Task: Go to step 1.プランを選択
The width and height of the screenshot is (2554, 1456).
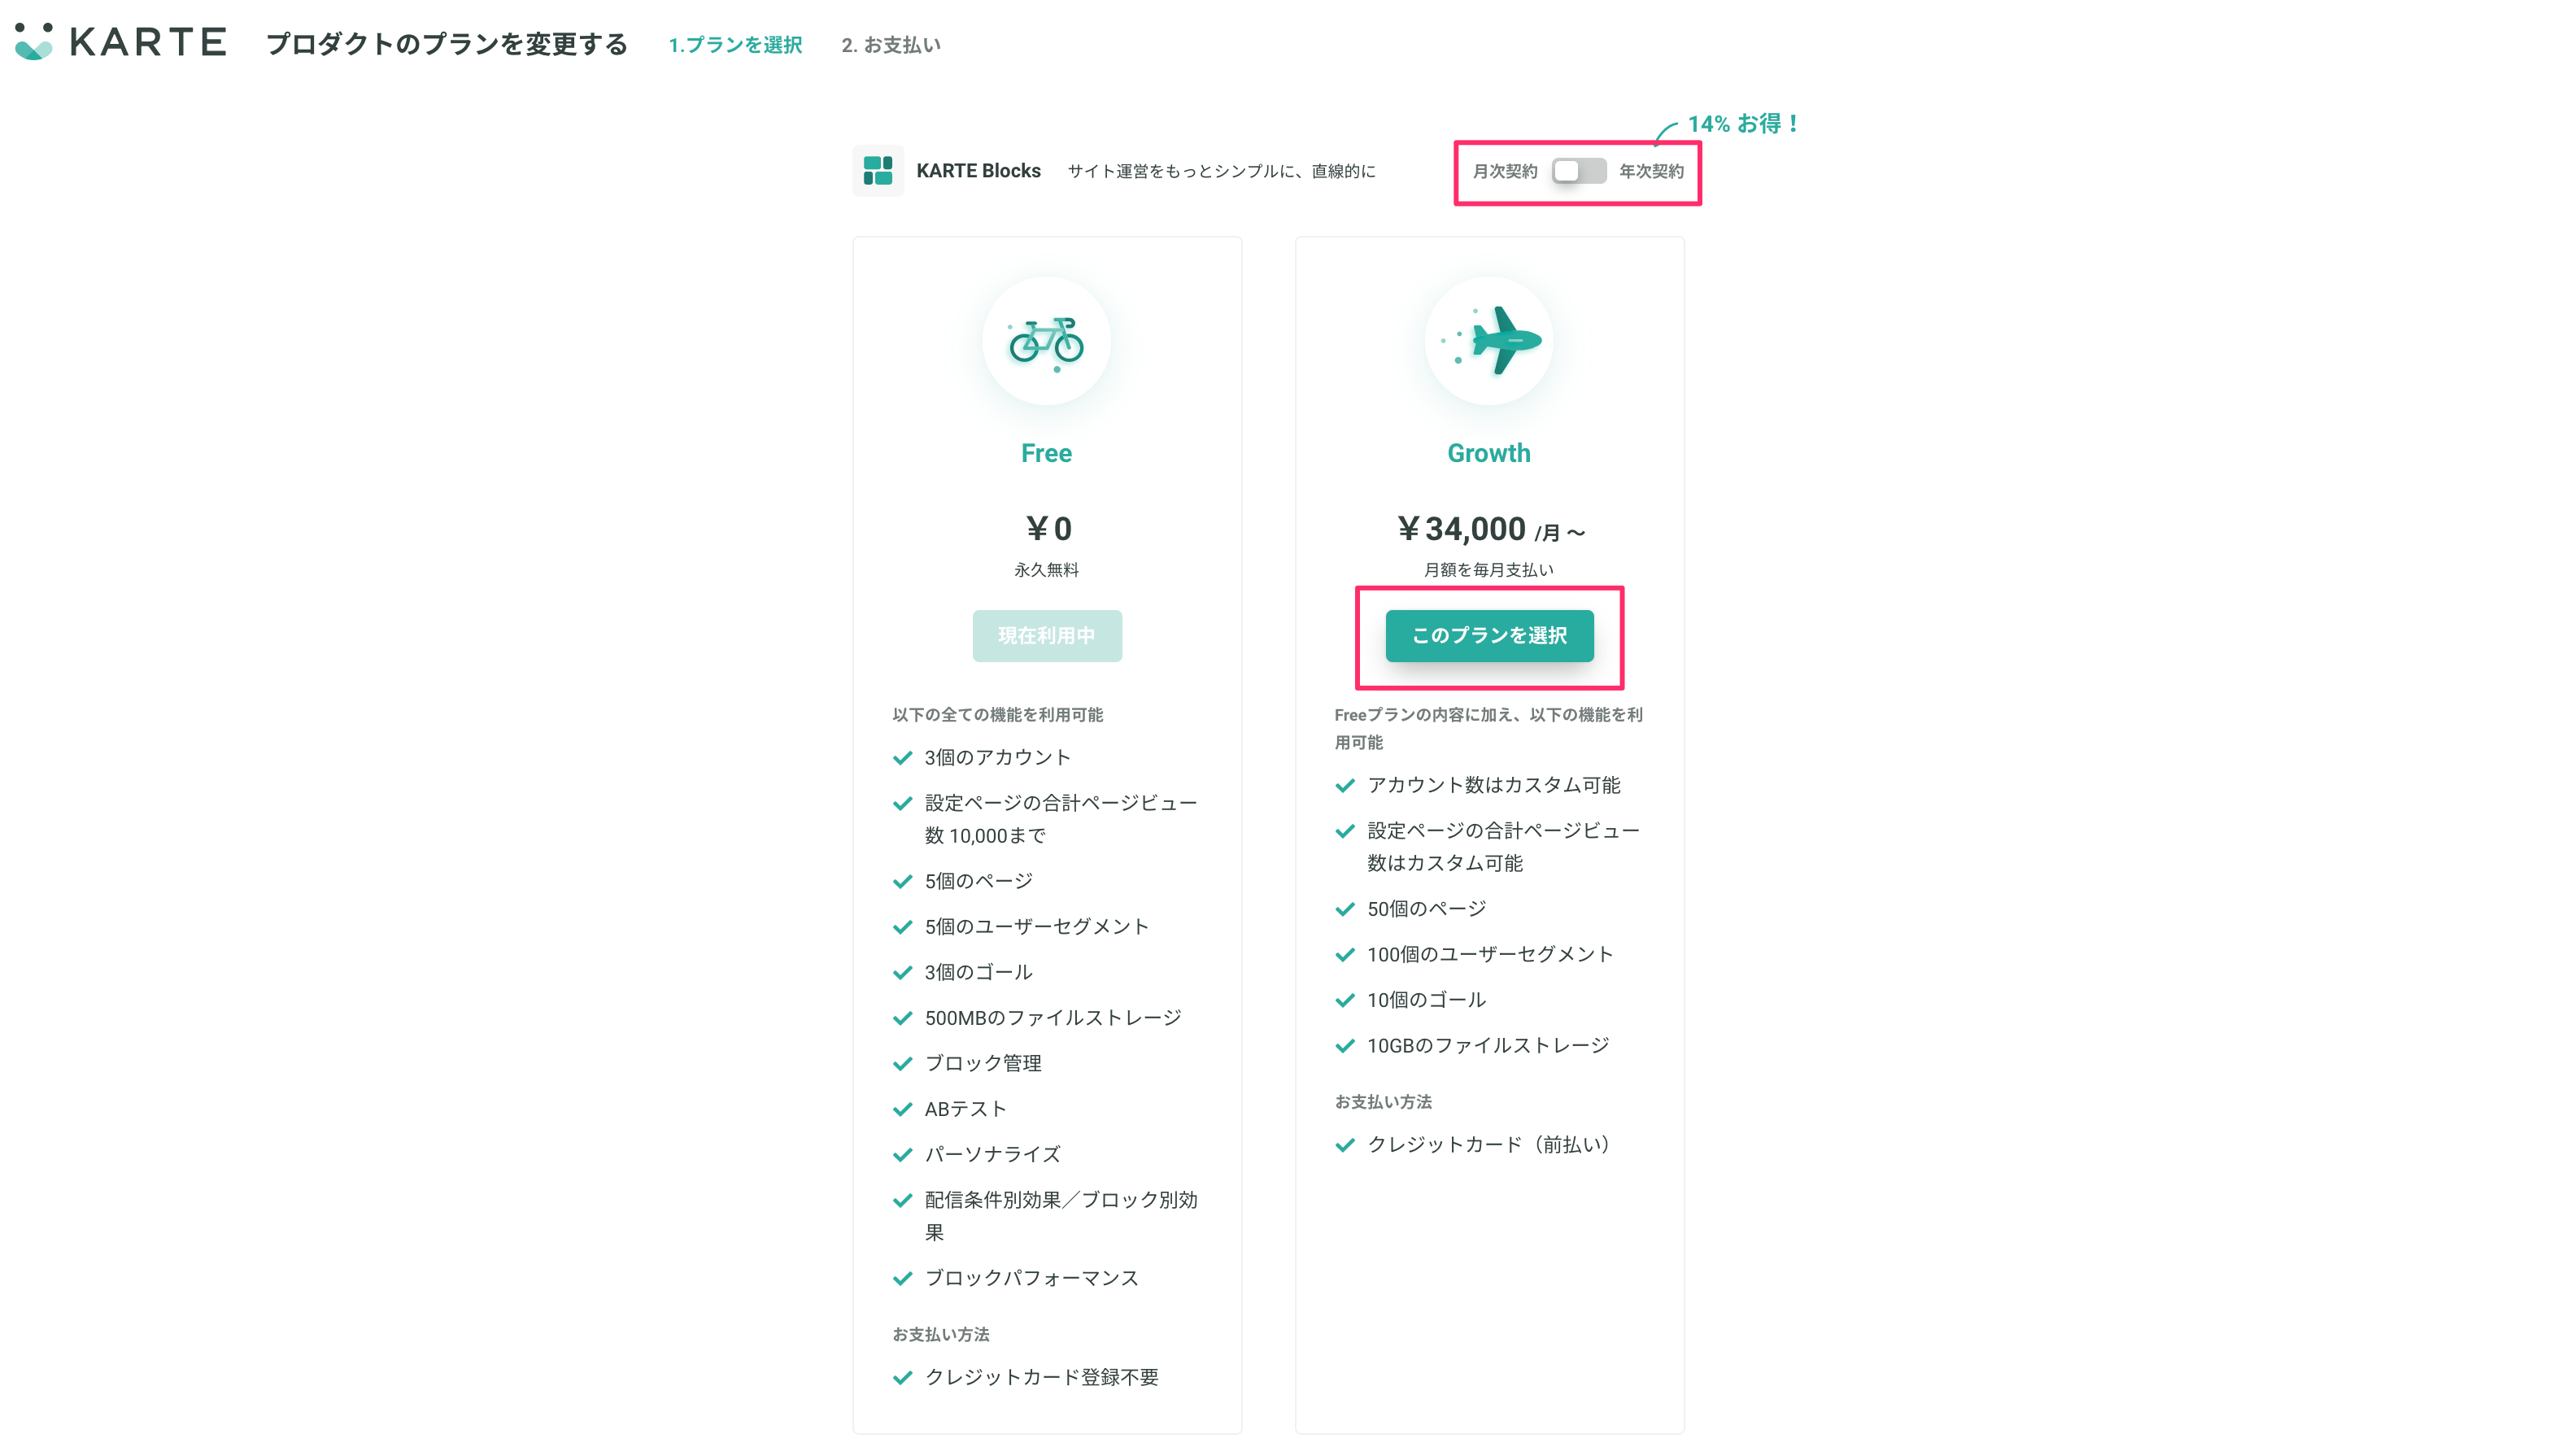Action: pyautogui.click(x=735, y=45)
